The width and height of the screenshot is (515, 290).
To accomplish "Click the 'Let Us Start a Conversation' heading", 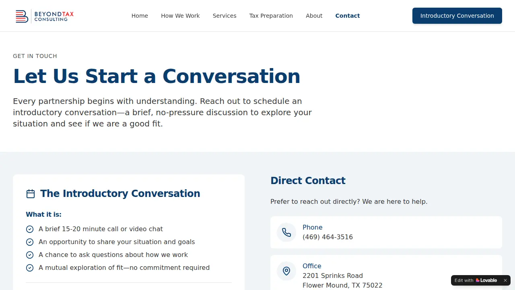I will tap(157, 76).
